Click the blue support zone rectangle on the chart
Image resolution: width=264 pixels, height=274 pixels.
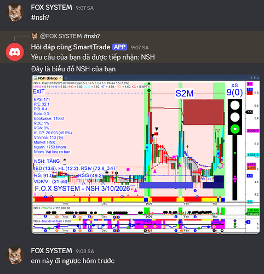click(x=166, y=185)
